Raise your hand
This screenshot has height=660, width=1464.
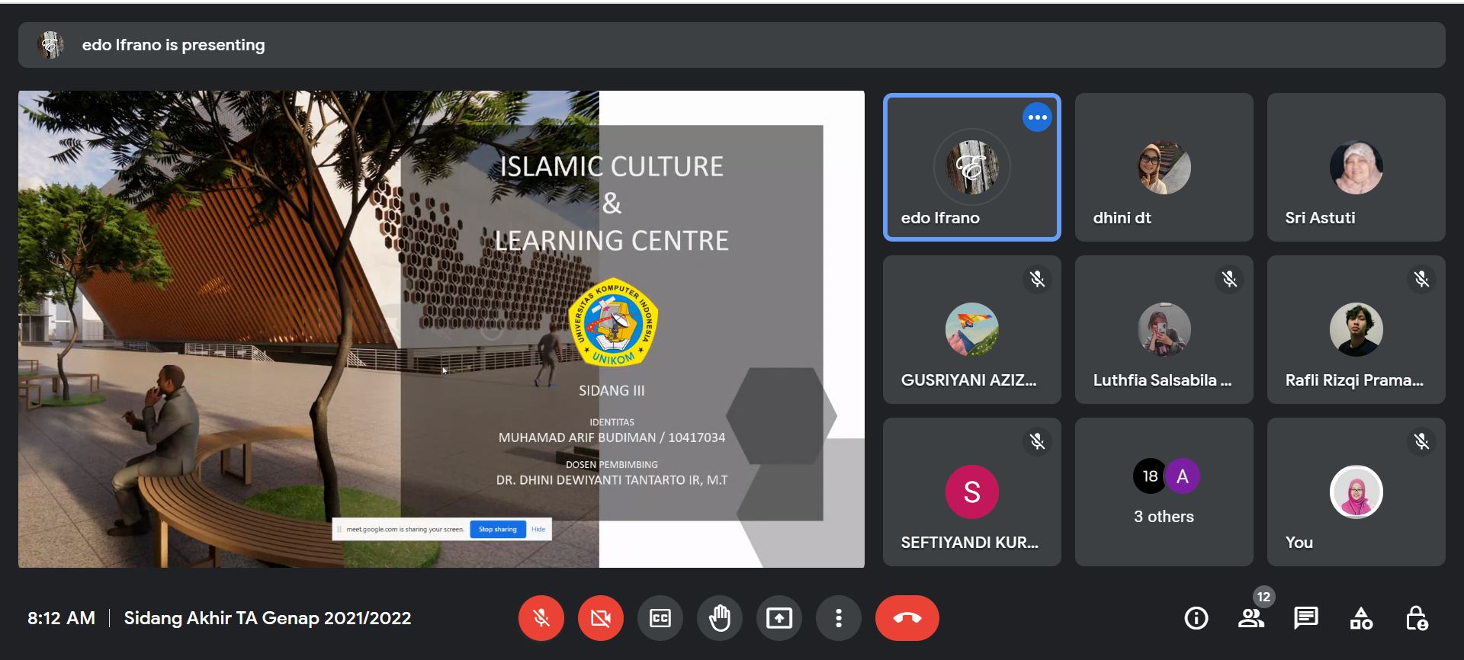point(719,618)
